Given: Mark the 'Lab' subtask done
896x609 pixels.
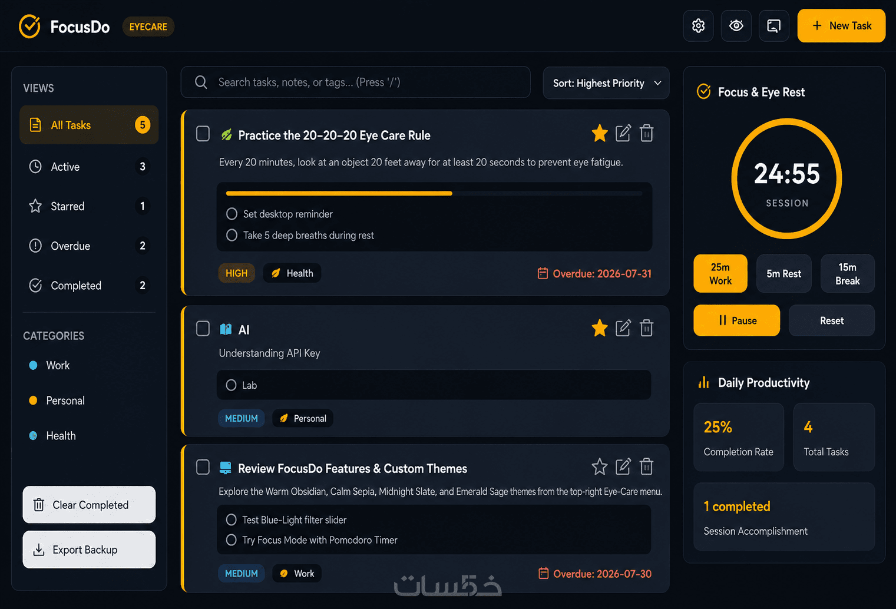Looking at the screenshot, I should [232, 385].
